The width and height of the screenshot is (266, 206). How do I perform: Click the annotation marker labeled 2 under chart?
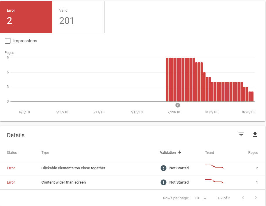(178, 105)
